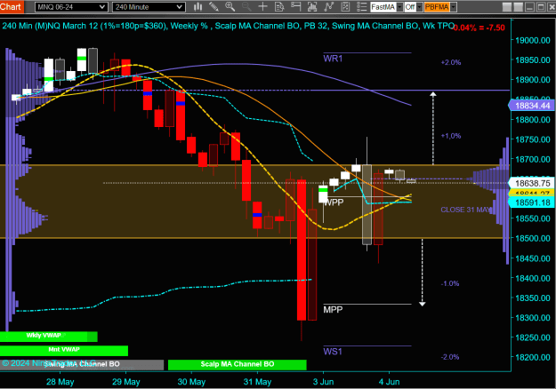Click the 18834.44 purple price marker
Screen dimensions: 556x389
tap(531, 106)
